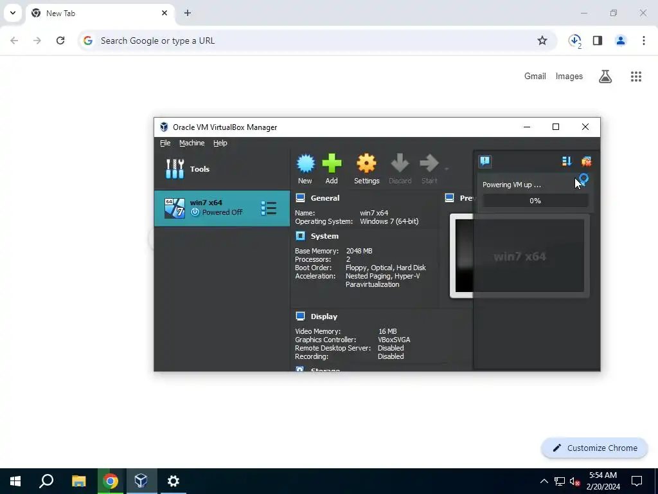
Task: Show hidden system tray icons
Action: [x=544, y=481]
